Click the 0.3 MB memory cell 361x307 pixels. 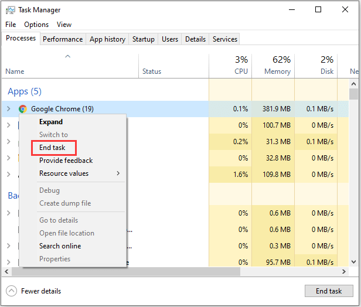pos(273,246)
